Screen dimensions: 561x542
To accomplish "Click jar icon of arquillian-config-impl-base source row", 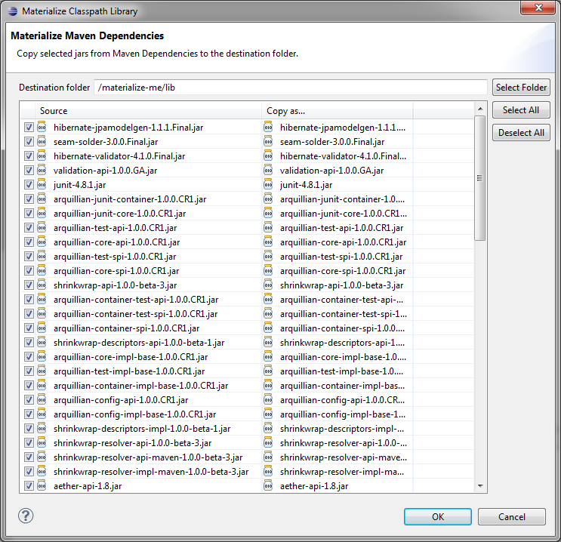I will (x=42, y=414).
